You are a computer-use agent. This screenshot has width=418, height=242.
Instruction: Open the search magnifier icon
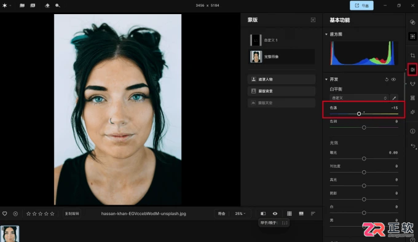click(x=58, y=6)
